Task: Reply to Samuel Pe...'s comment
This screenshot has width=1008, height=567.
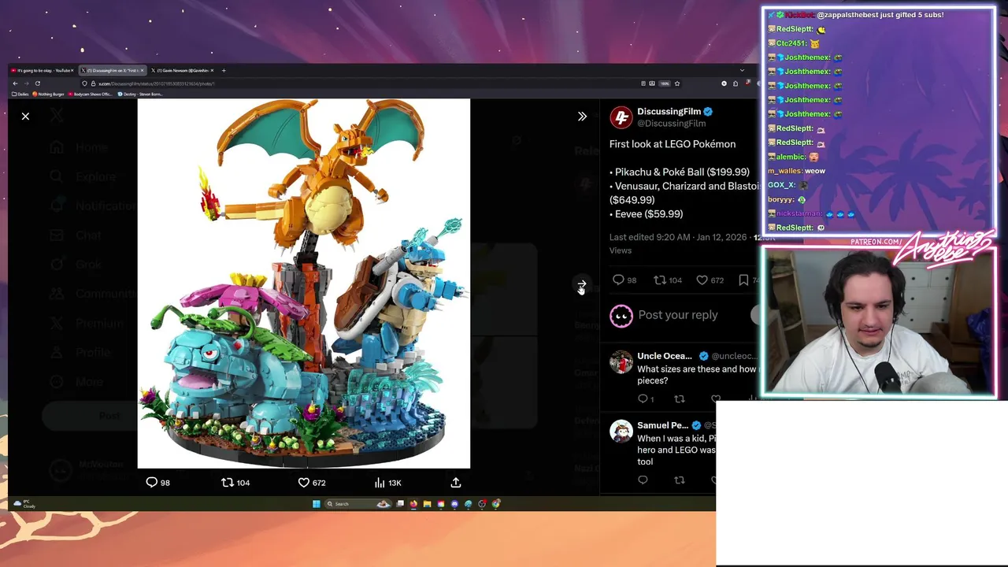Action: click(x=643, y=480)
